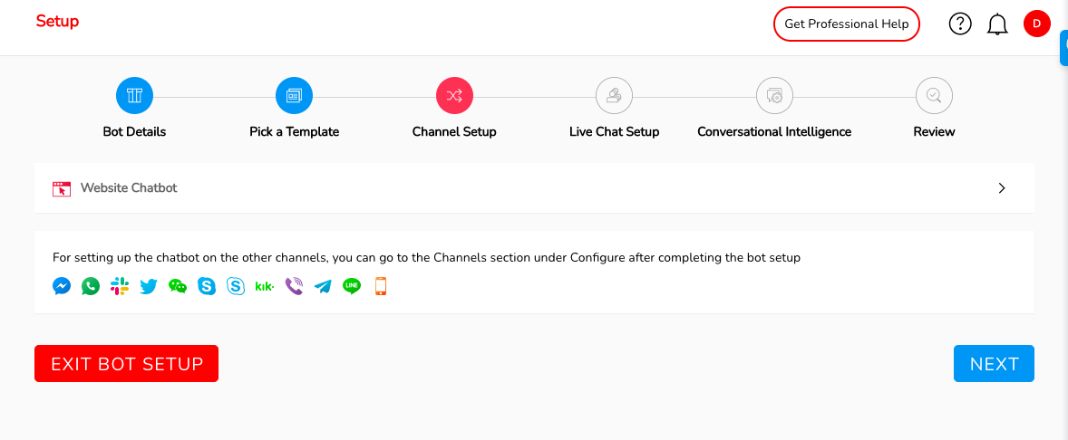The width and height of the screenshot is (1068, 440).
Task: Click the WhatsApp channel icon
Action: point(91,286)
